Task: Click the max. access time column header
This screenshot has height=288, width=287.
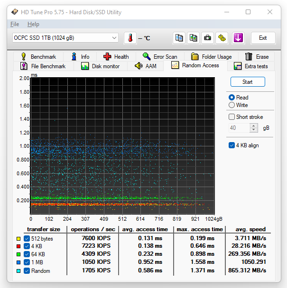Action: point(200,229)
